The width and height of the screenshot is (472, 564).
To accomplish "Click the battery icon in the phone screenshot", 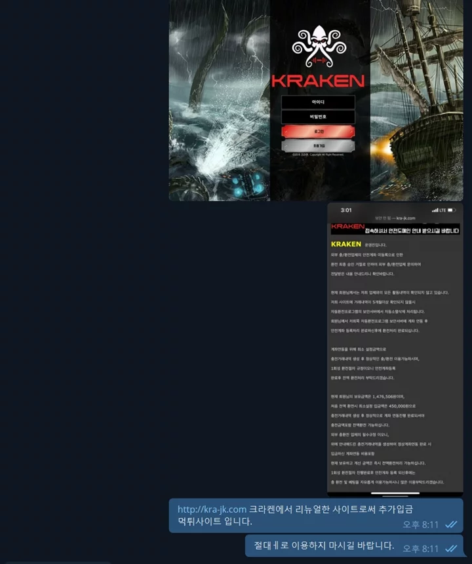I will click(x=452, y=210).
